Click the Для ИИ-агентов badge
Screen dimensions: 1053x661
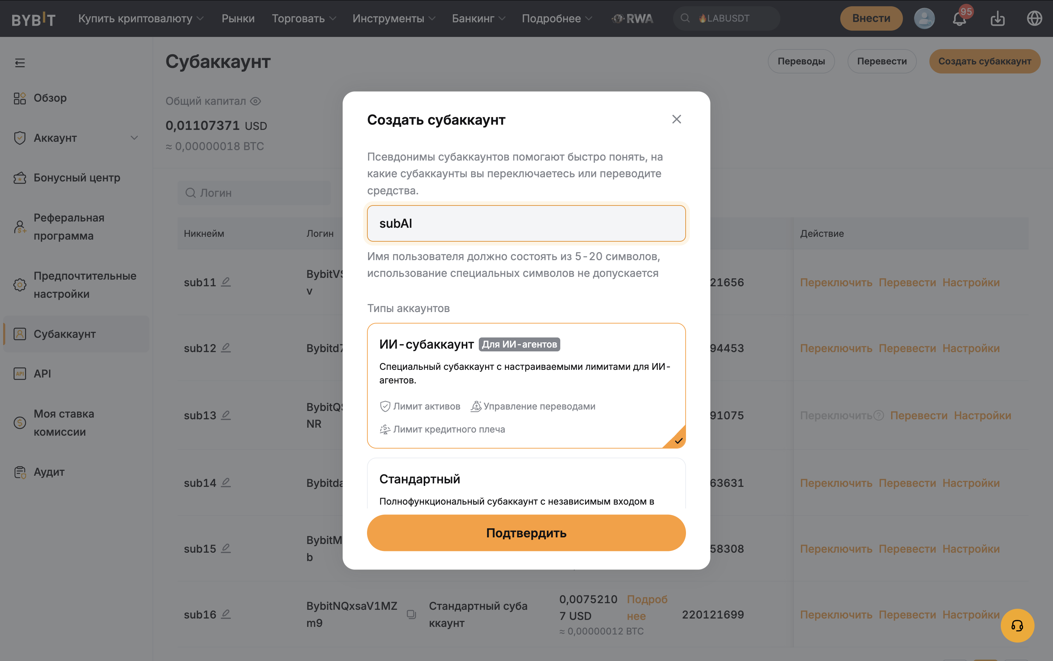pyautogui.click(x=519, y=344)
